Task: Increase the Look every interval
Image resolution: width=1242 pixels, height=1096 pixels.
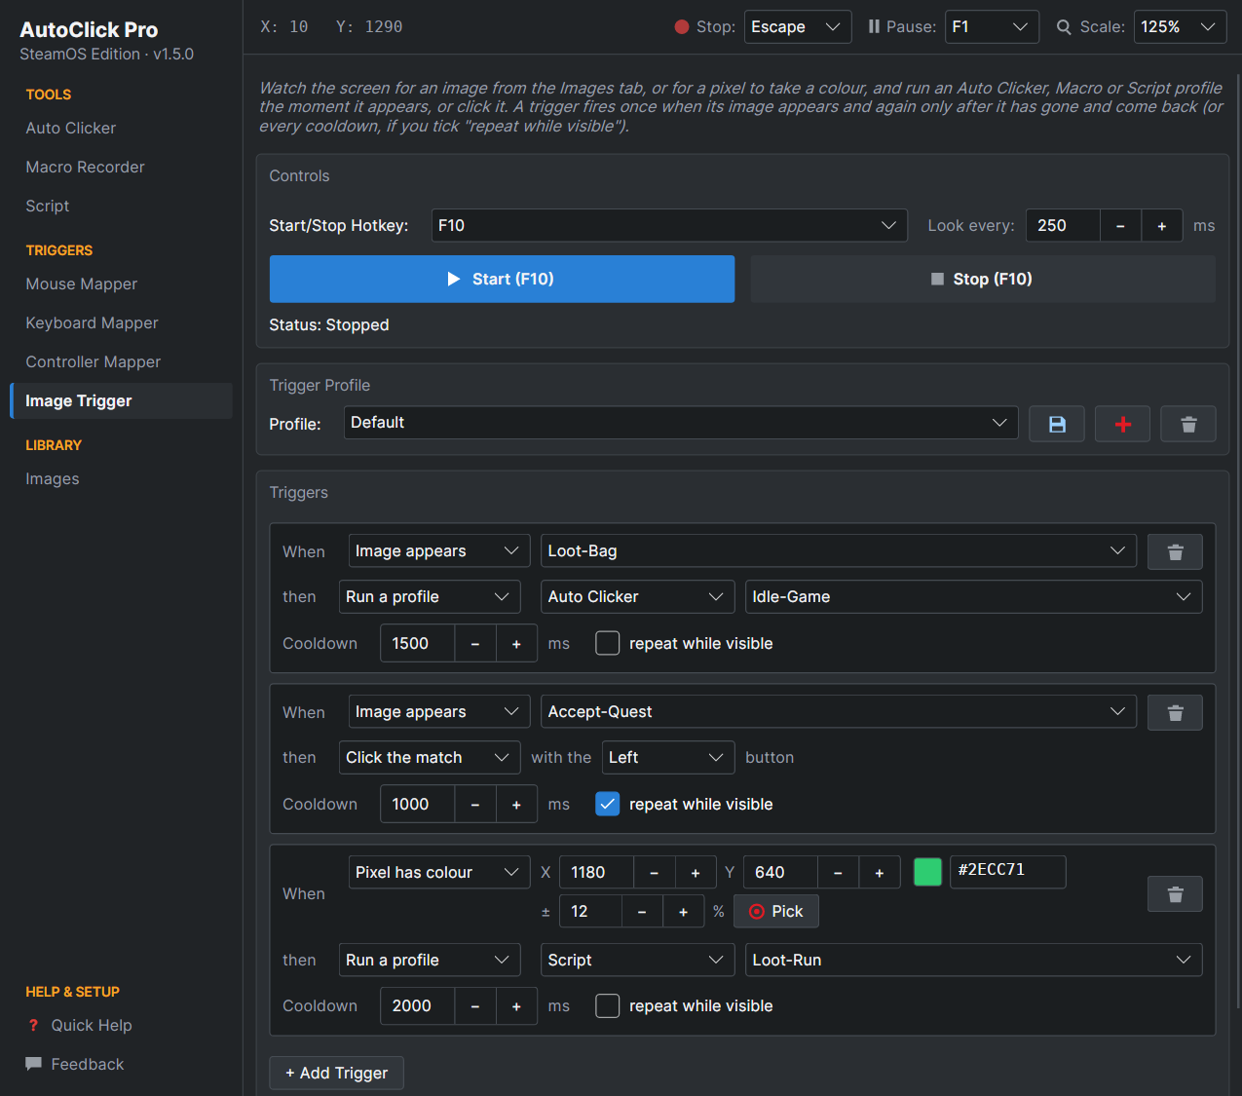Action: coord(1162,226)
